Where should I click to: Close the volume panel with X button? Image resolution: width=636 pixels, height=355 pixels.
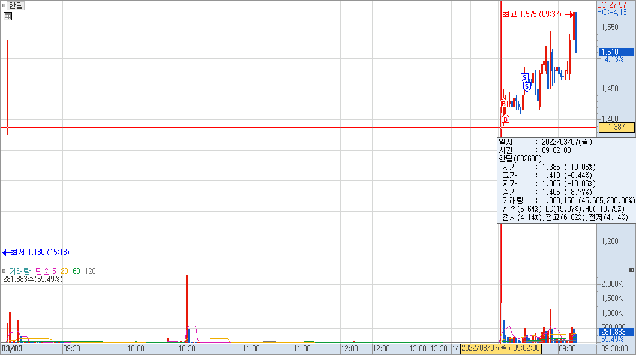pyautogui.click(x=632, y=270)
